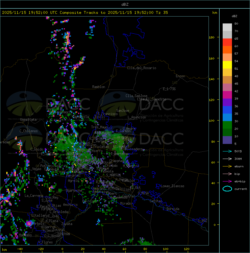Click the 'S_MARTIN' map label
Viewport: 250px width, 253px height.
tap(113, 175)
